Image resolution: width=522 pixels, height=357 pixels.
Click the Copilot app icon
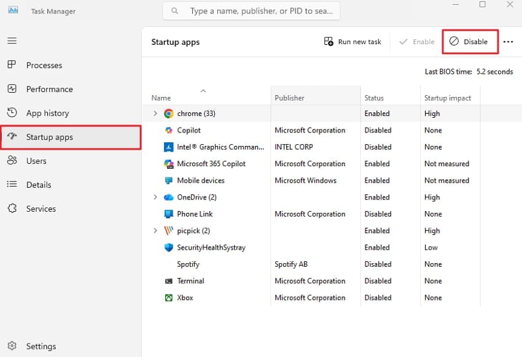click(169, 130)
